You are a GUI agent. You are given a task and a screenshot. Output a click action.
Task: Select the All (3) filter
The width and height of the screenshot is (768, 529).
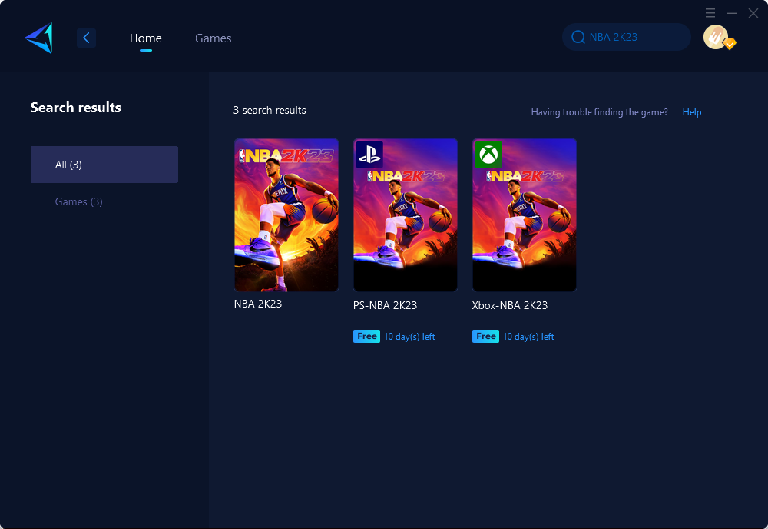104,165
